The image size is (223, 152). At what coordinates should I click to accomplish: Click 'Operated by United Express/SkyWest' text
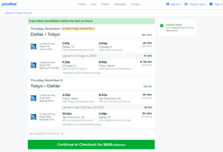(82, 125)
